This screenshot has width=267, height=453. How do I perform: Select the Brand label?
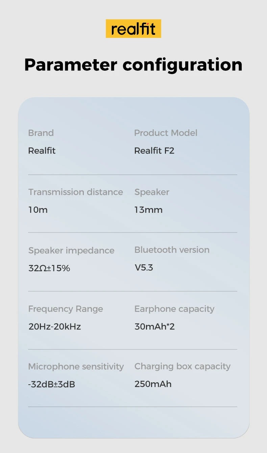tap(41, 133)
